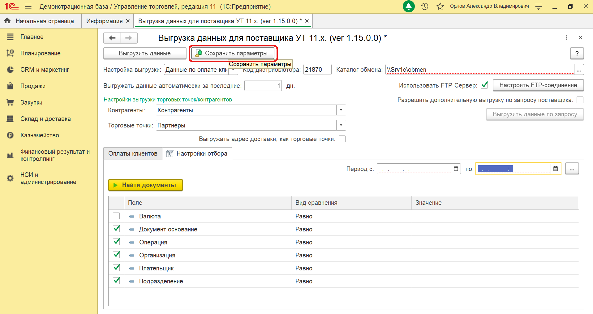Select Настройки отбора tab

click(197, 153)
